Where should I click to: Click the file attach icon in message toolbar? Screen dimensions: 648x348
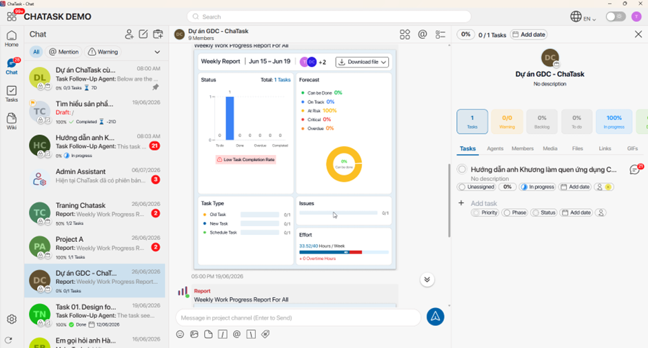click(208, 334)
